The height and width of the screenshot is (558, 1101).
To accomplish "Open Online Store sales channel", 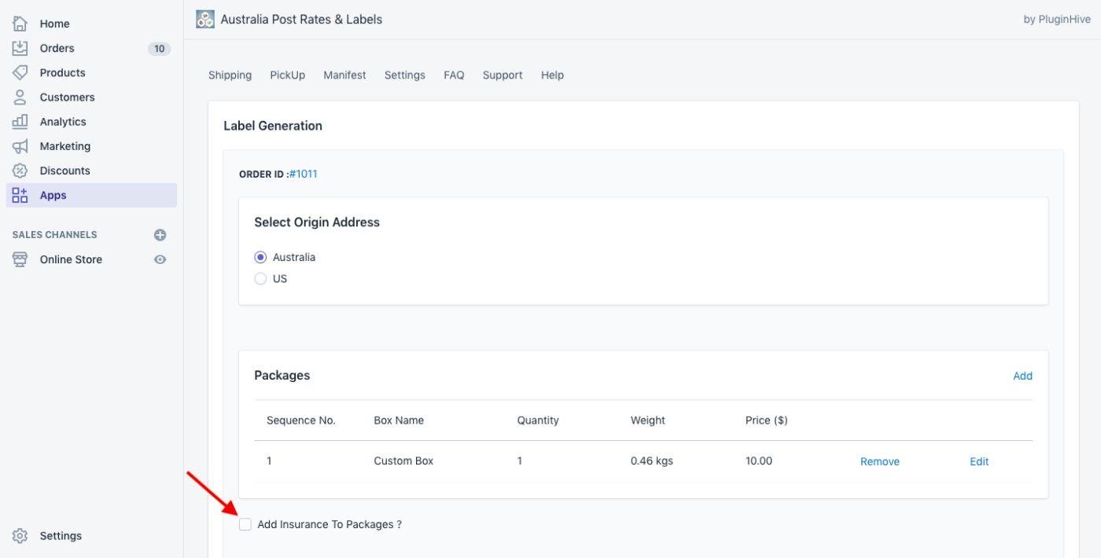I will (71, 259).
